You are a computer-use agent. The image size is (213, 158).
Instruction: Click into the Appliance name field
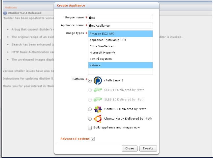pos(120,26)
